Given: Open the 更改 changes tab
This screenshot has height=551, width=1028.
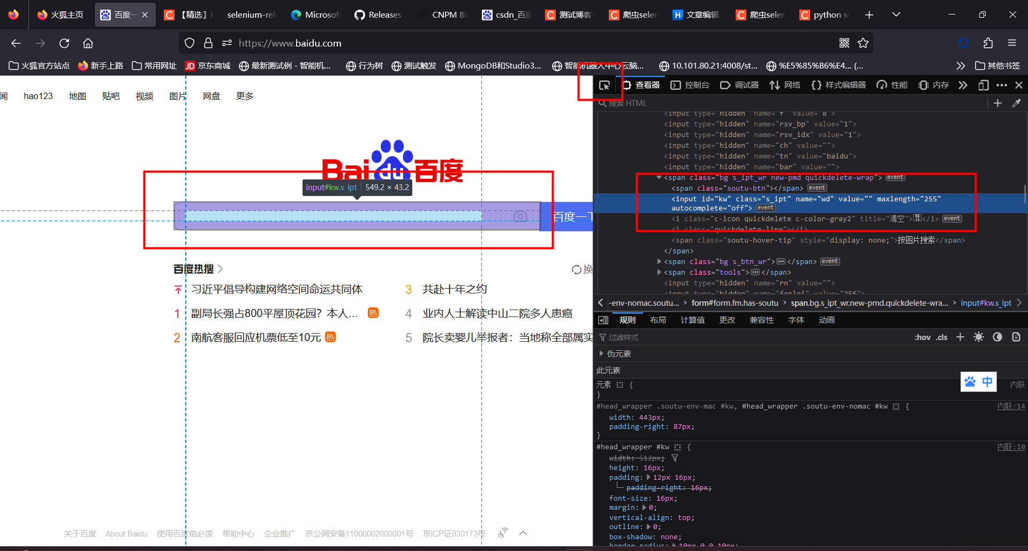Looking at the screenshot, I should coord(727,320).
